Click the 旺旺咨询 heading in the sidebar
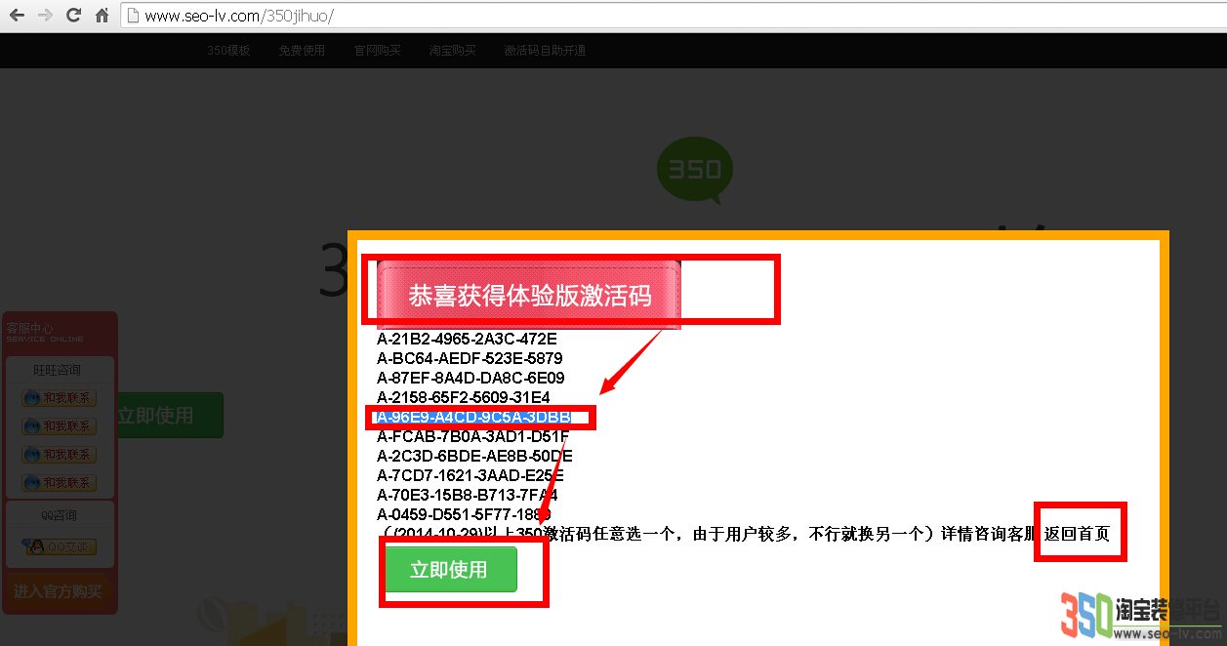 click(58, 370)
